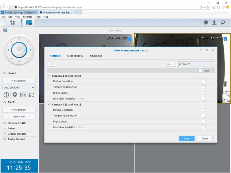Open the notifications speech bubble icon

pyautogui.click(x=206, y=22)
